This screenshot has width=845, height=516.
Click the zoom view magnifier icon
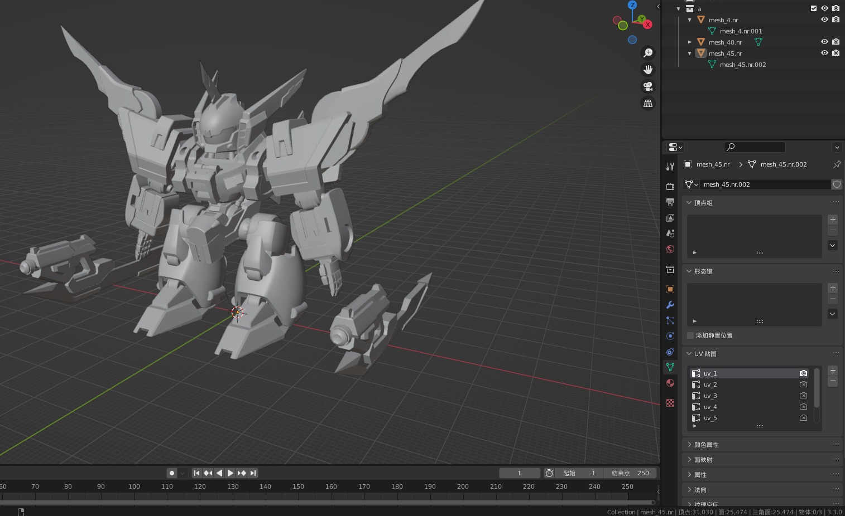click(x=648, y=53)
